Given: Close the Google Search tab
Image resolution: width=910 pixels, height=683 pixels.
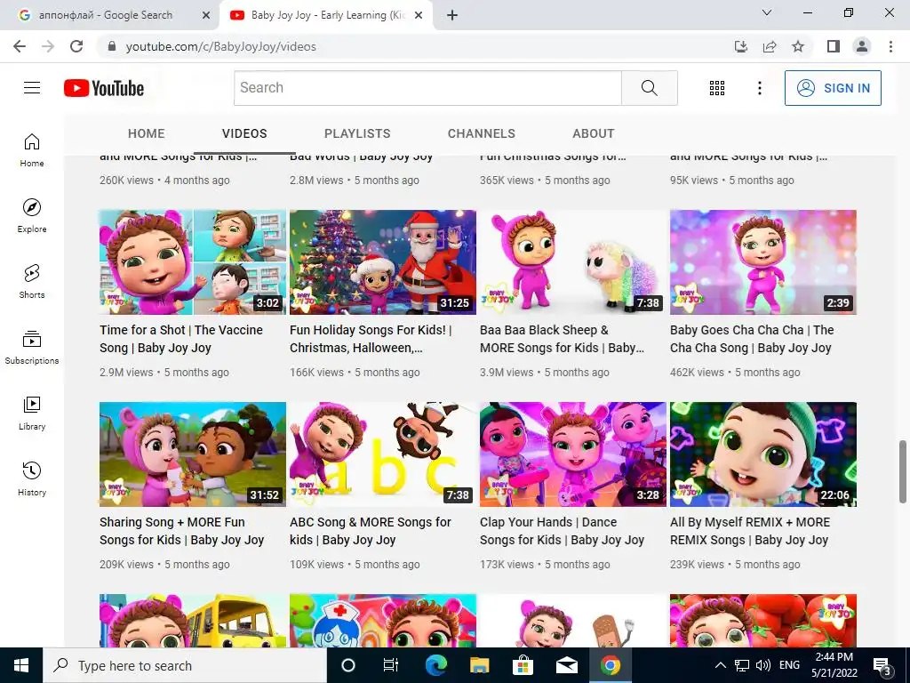Looking at the screenshot, I should click(206, 15).
